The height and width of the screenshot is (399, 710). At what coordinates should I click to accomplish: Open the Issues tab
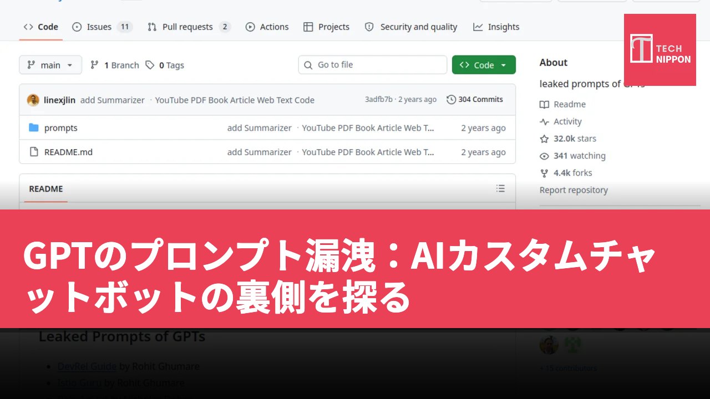(102, 27)
